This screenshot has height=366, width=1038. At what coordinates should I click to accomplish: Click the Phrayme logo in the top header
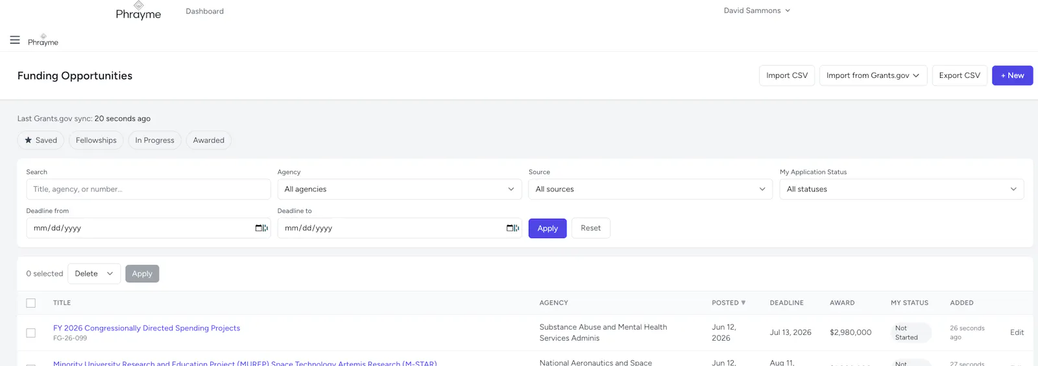click(x=138, y=11)
